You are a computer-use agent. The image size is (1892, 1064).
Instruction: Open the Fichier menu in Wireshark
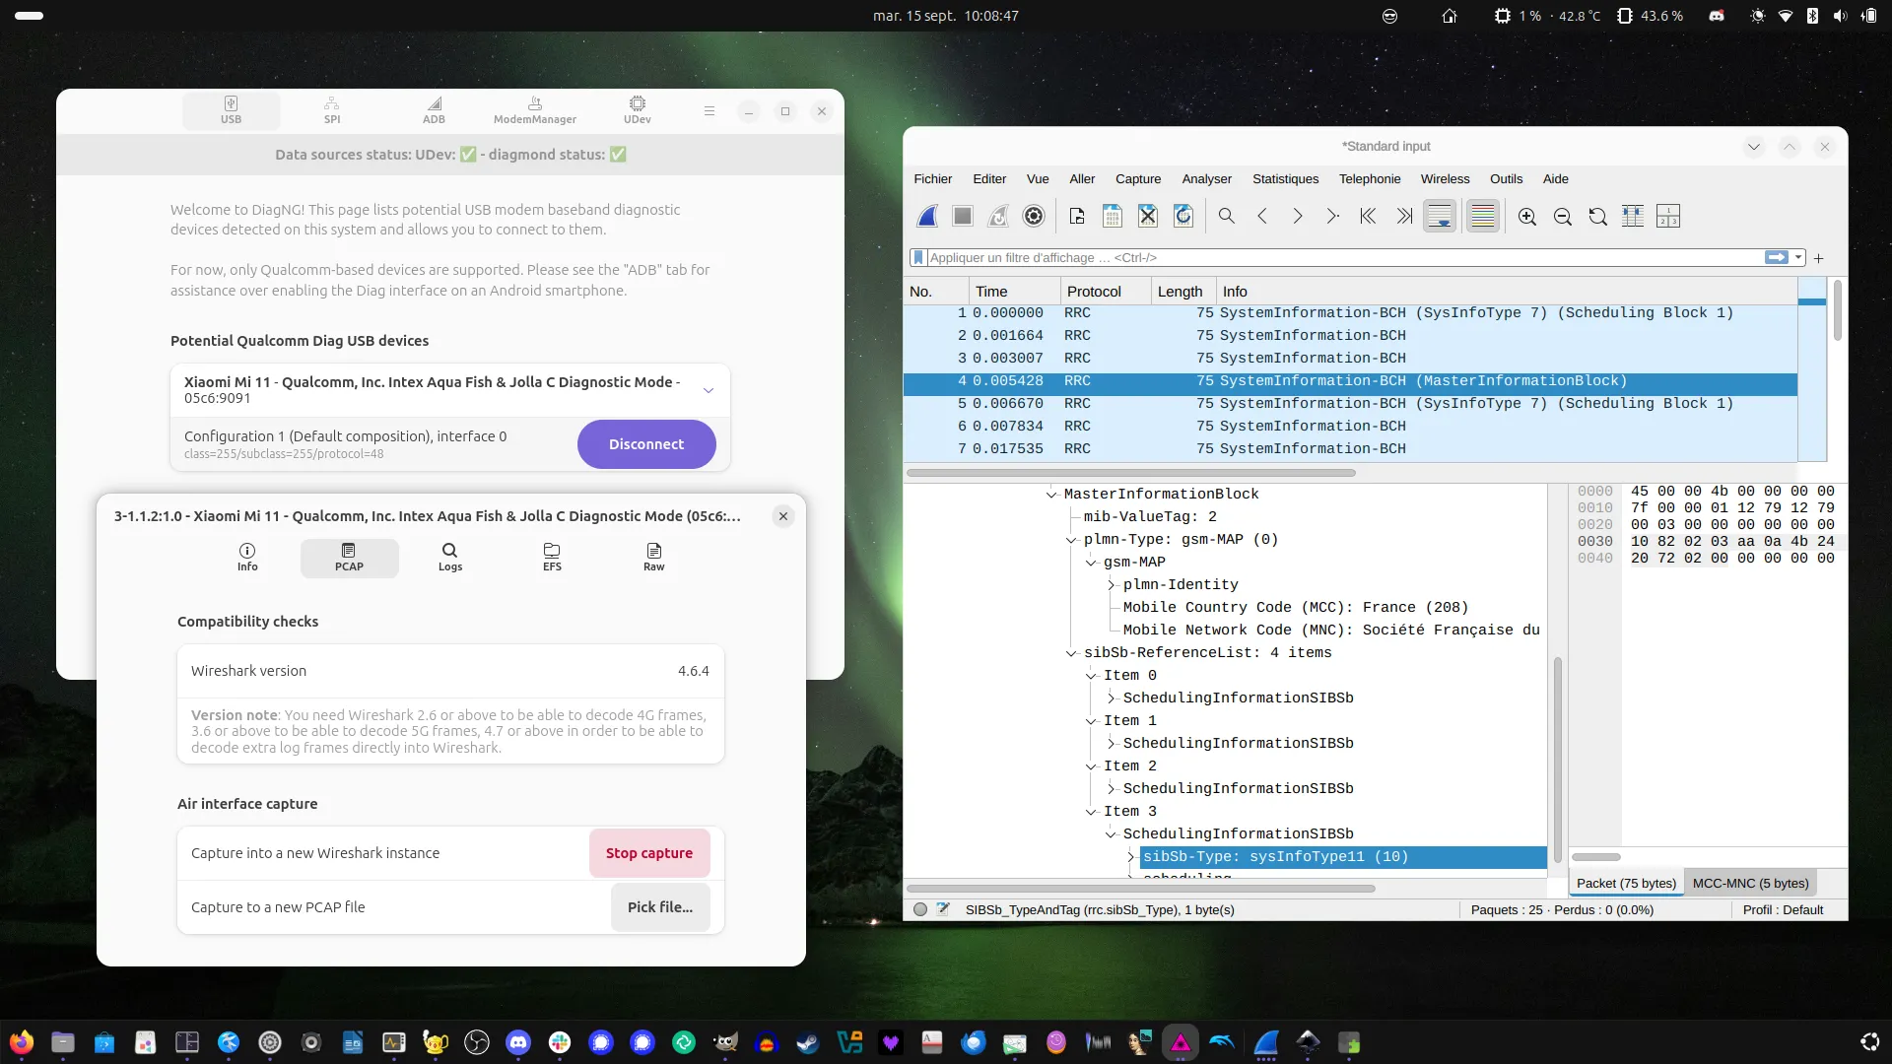point(932,178)
